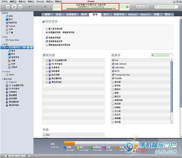Click the 表演者 list scroll-down arrow
The height and width of the screenshot is (158, 182).
(x=172, y=123)
